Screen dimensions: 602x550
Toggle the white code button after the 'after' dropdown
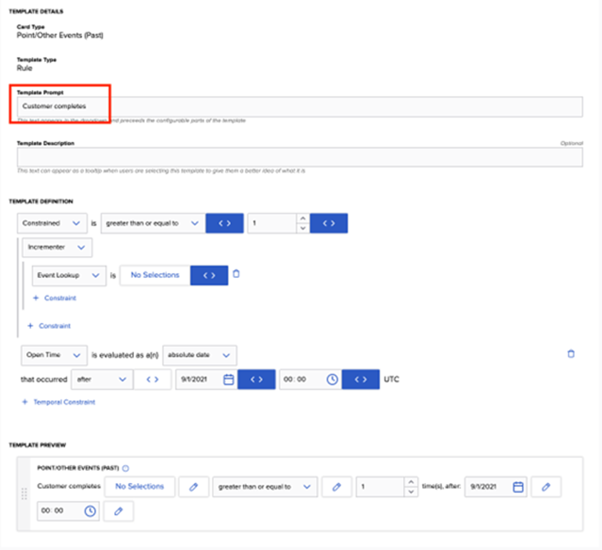click(152, 380)
